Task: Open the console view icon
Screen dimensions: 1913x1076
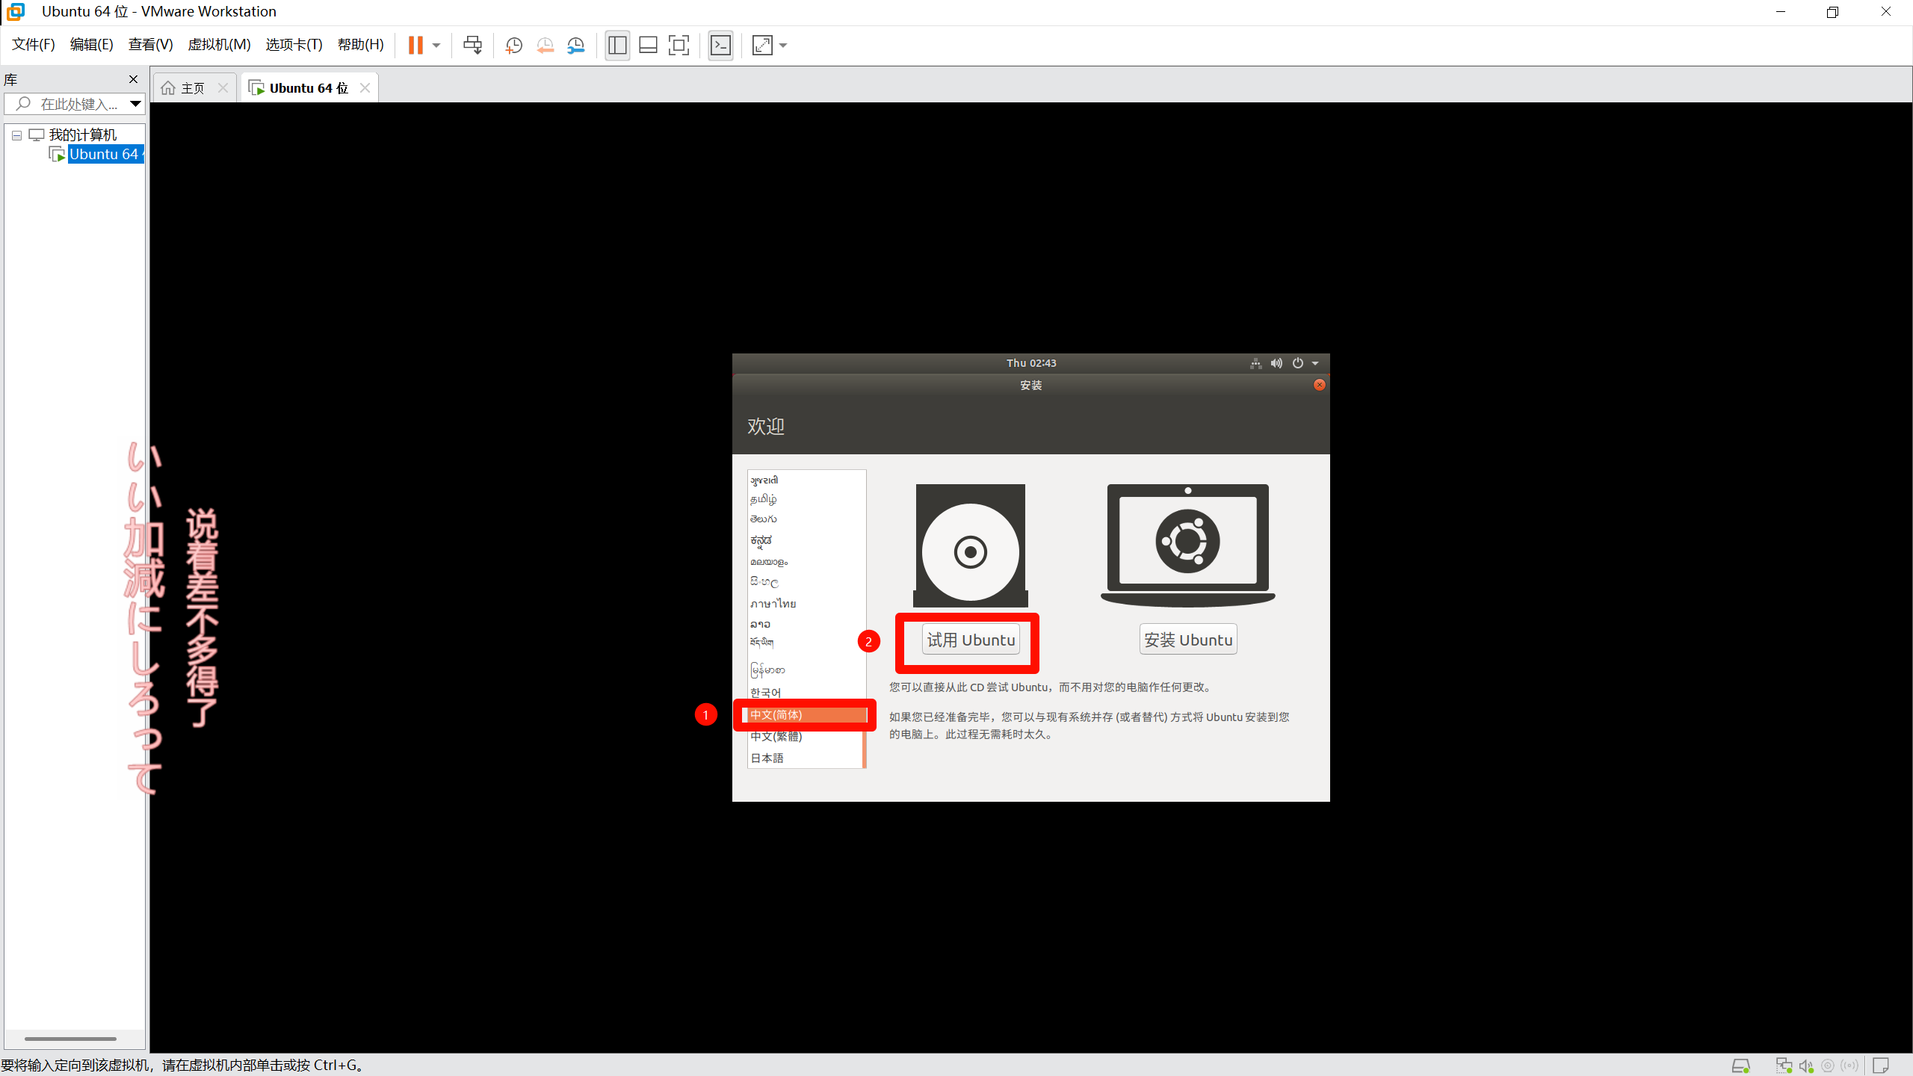Action: pos(720,46)
